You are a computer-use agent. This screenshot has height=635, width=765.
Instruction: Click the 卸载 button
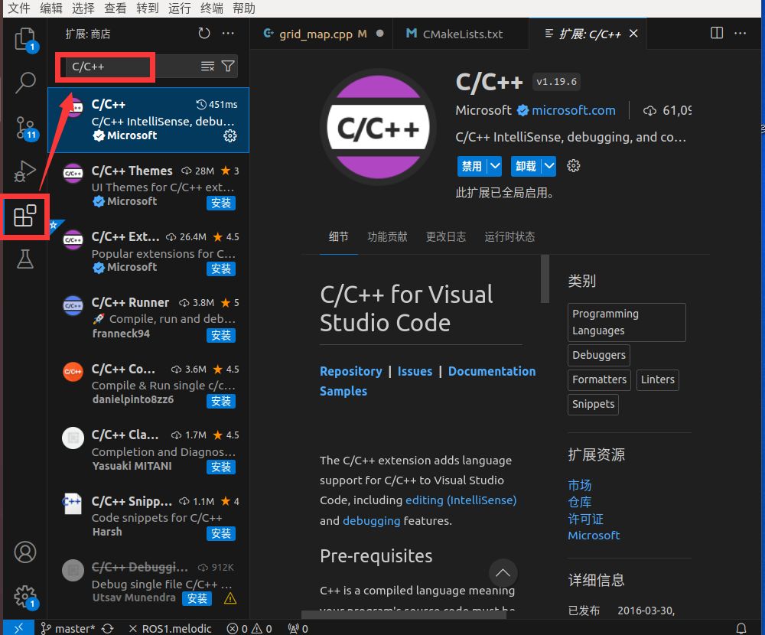(x=526, y=167)
